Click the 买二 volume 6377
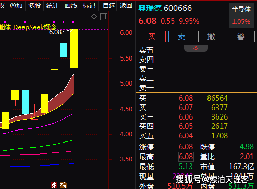 pyautogui.click(x=219, y=108)
